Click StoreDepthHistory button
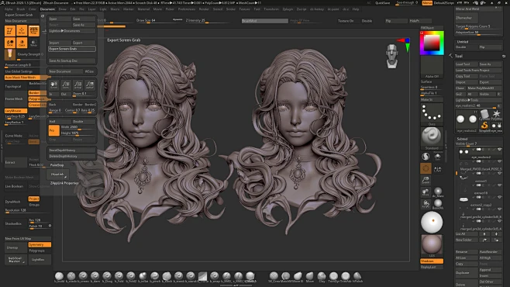Screen dimensions: 510x287 (x=72, y=150)
